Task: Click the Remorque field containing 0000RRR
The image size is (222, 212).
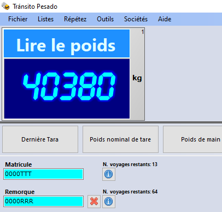Action: tap(44, 202)
